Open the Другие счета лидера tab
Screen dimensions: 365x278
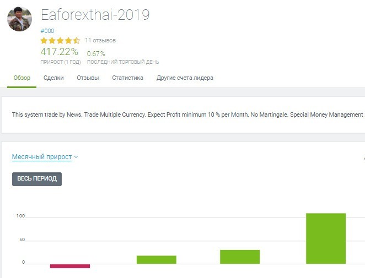tap(185, 78)
